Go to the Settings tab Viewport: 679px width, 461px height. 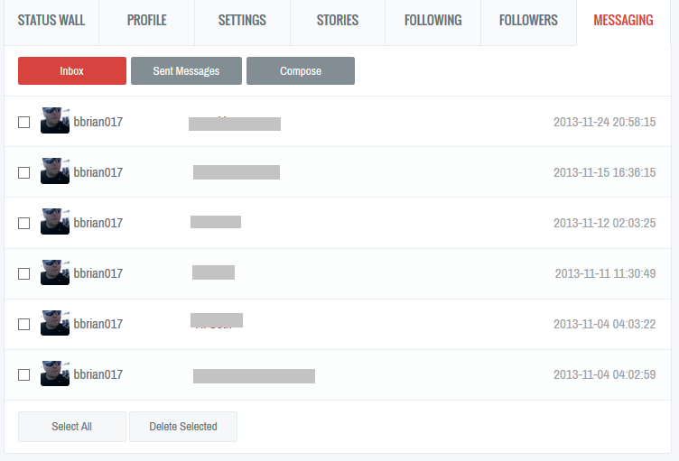click(242, 21)
